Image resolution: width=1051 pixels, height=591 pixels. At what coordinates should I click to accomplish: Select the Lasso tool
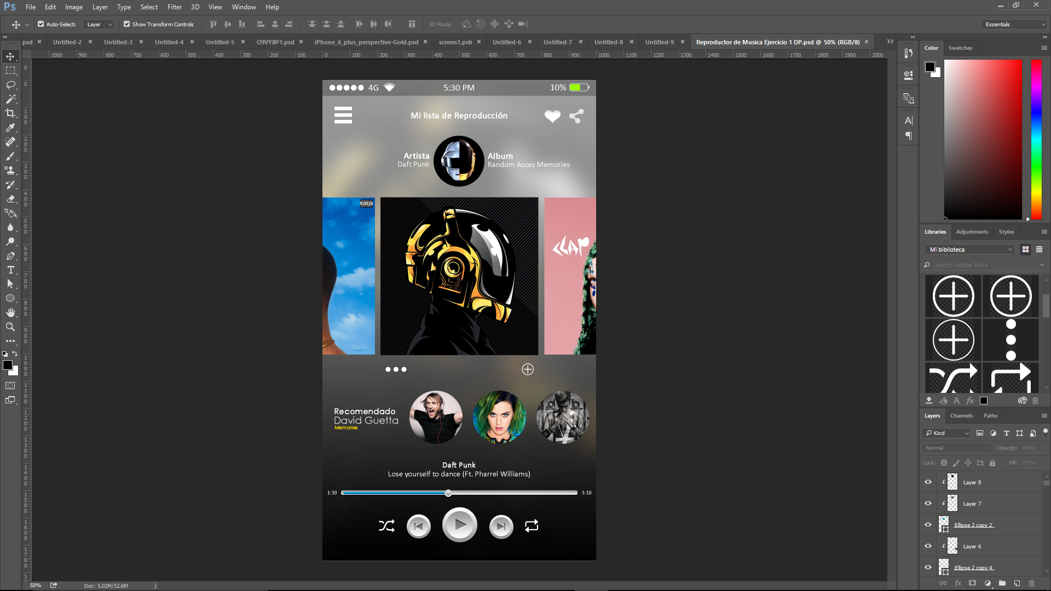pos(10,85)
